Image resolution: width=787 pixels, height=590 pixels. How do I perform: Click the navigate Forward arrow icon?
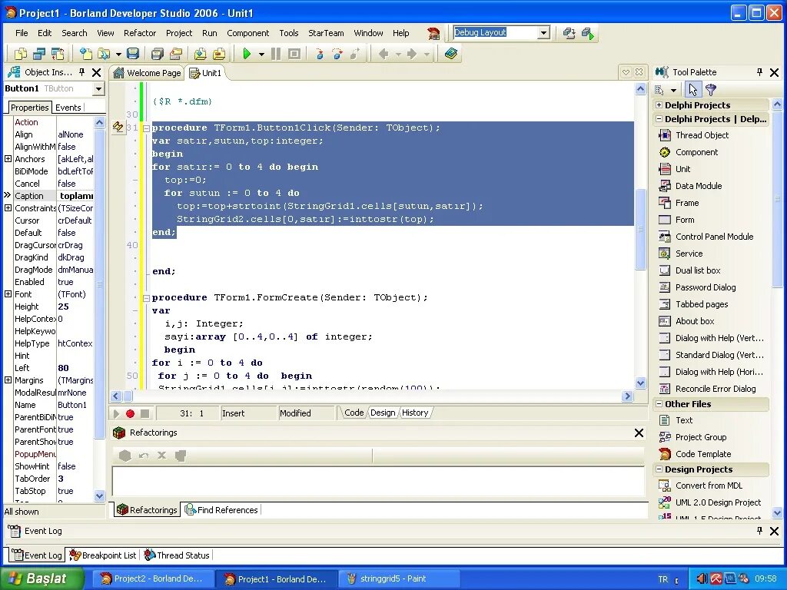point(412,54)
